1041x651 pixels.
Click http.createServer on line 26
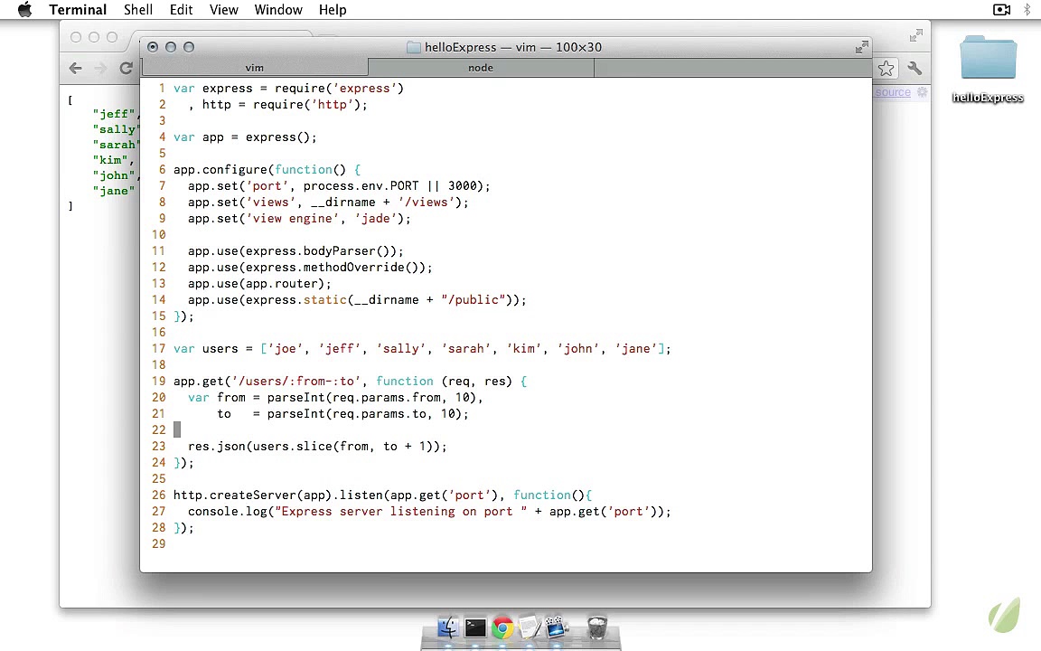tap(235, 495)
